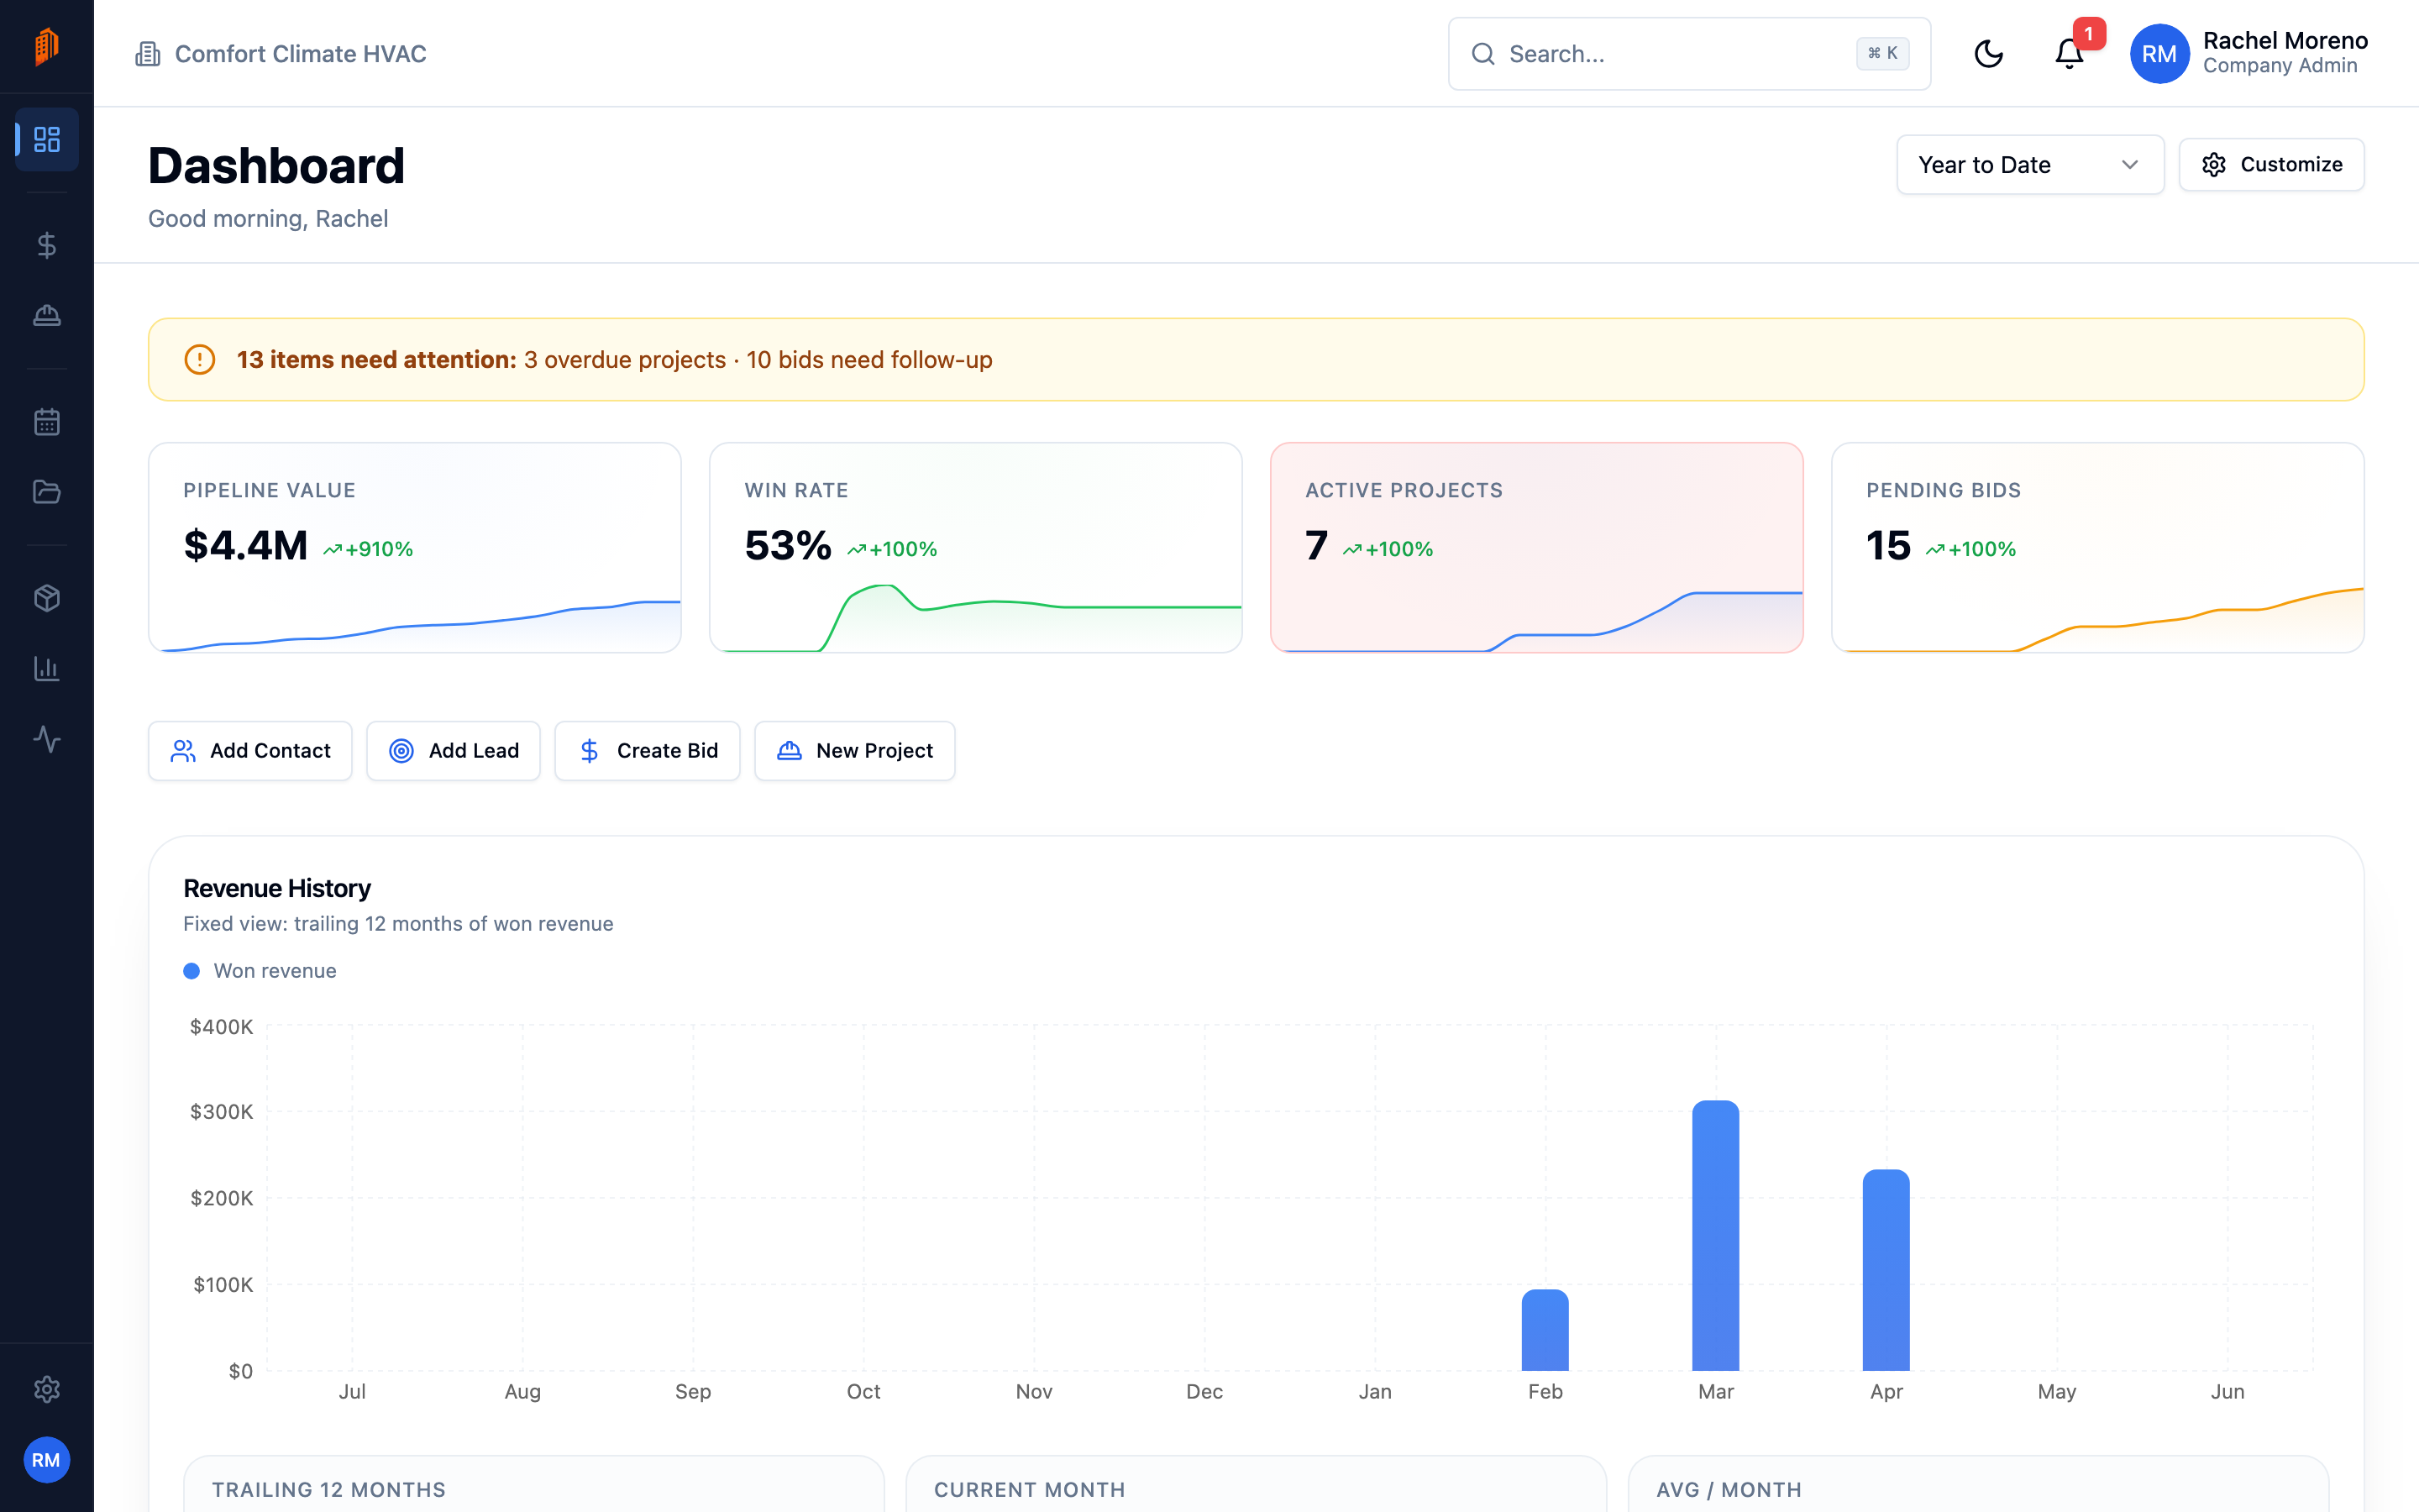Click the Create Bid button
Image resolution: width=2419 pixels, height=1512 pixels.
648,751
